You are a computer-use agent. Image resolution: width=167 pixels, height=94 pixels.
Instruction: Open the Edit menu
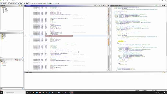click(x=3, y=2)
